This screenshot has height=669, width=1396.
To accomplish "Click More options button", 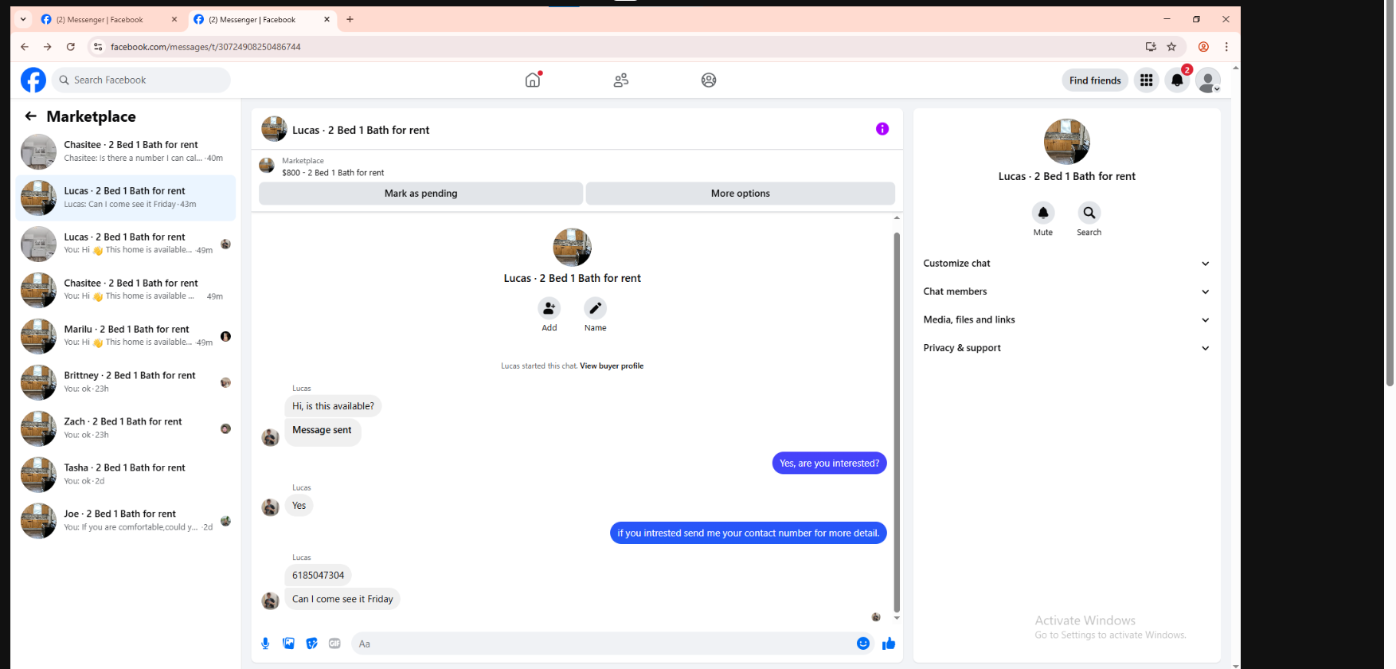I will coord(741,194).
